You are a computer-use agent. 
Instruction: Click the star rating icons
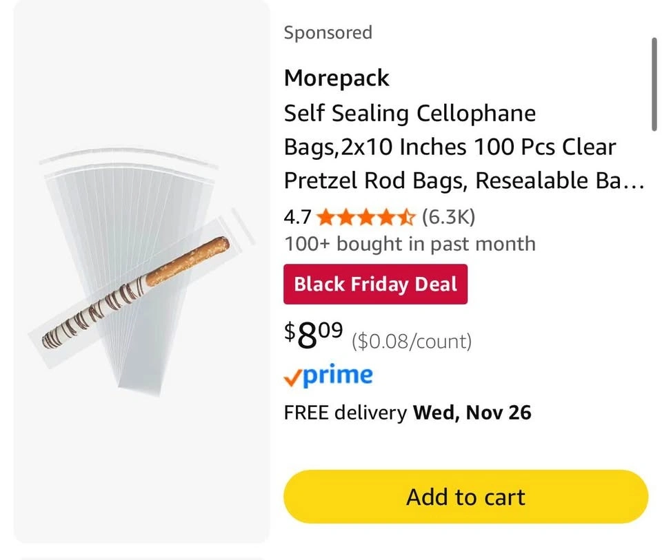[x=366, y=218]
